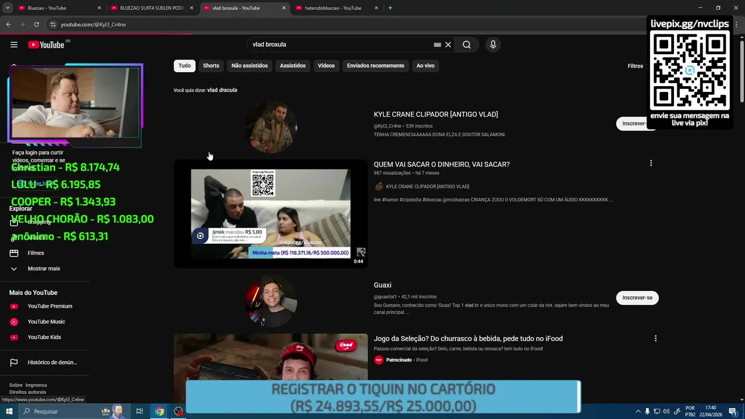Click the Kyle Crane channel avatar
745x419 pixels.
coord(271,127)
